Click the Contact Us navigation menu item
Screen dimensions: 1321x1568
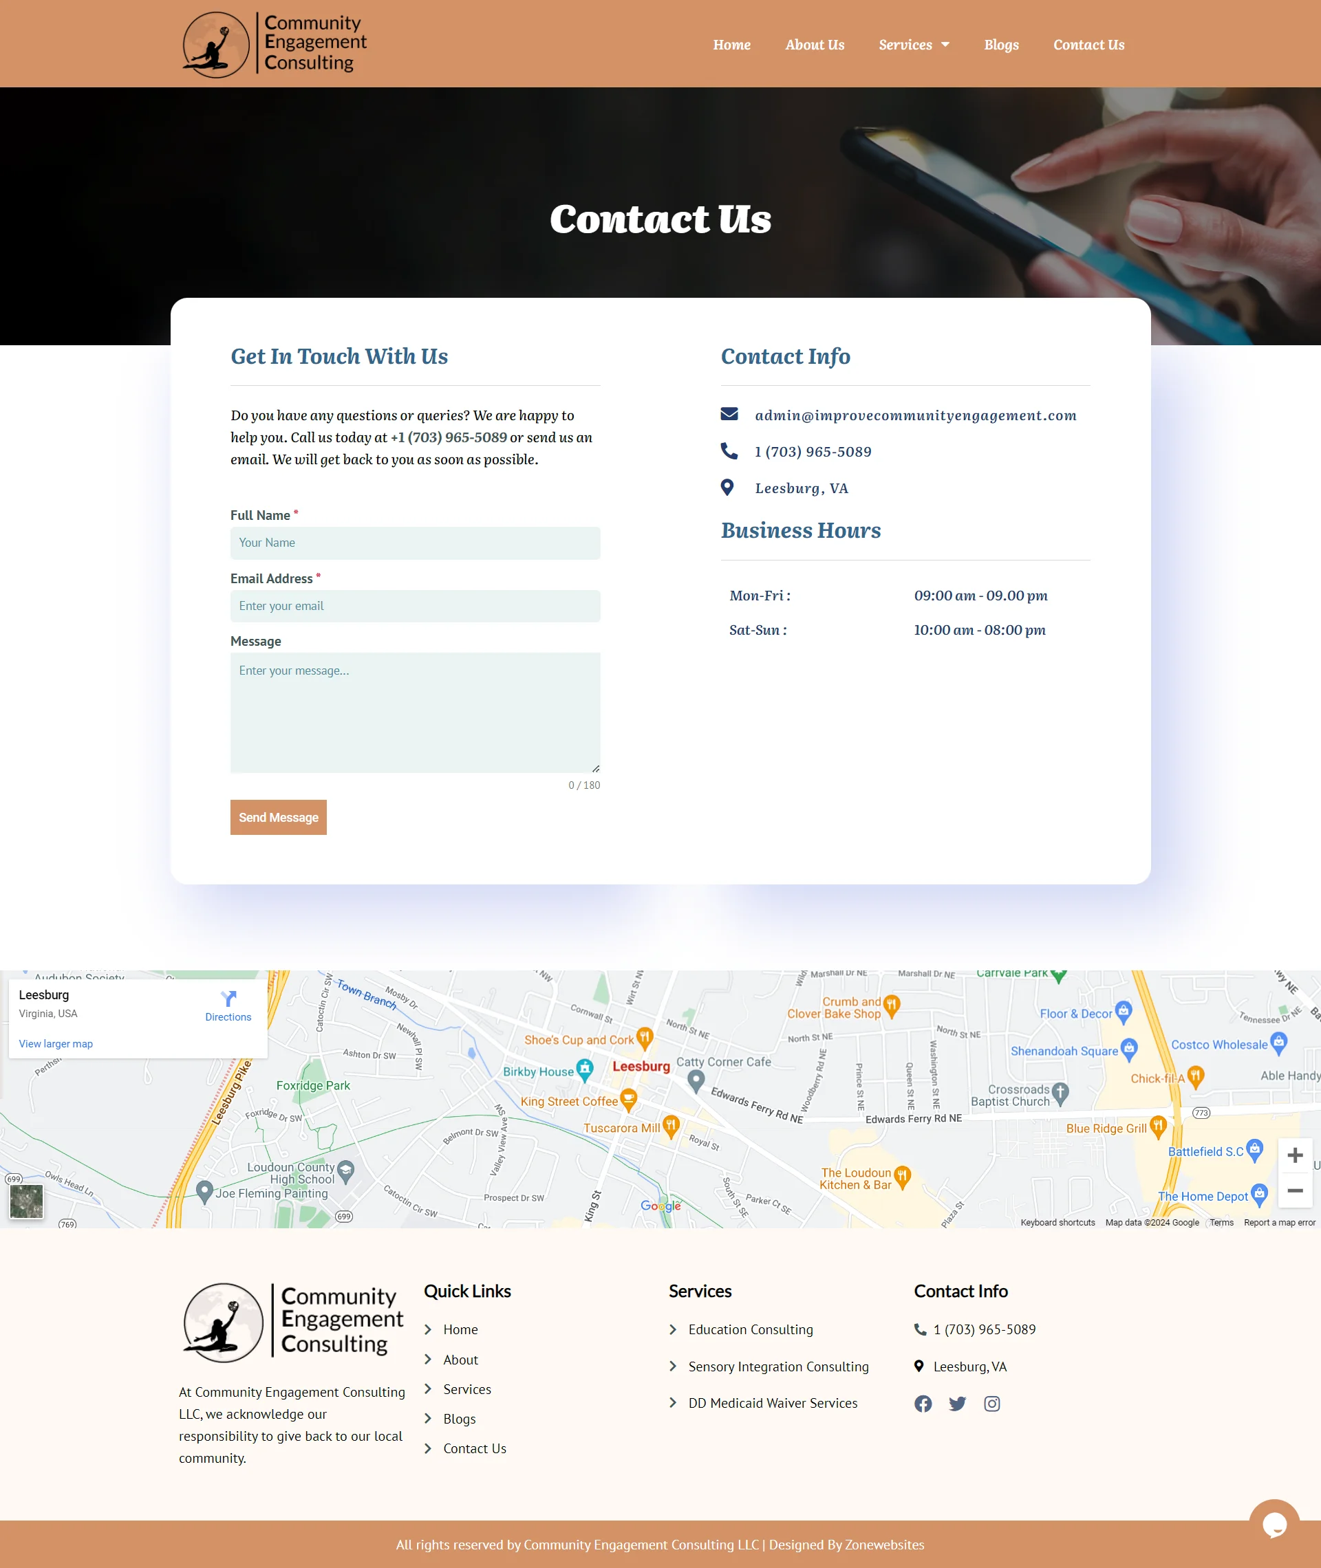pos(1088,43)
